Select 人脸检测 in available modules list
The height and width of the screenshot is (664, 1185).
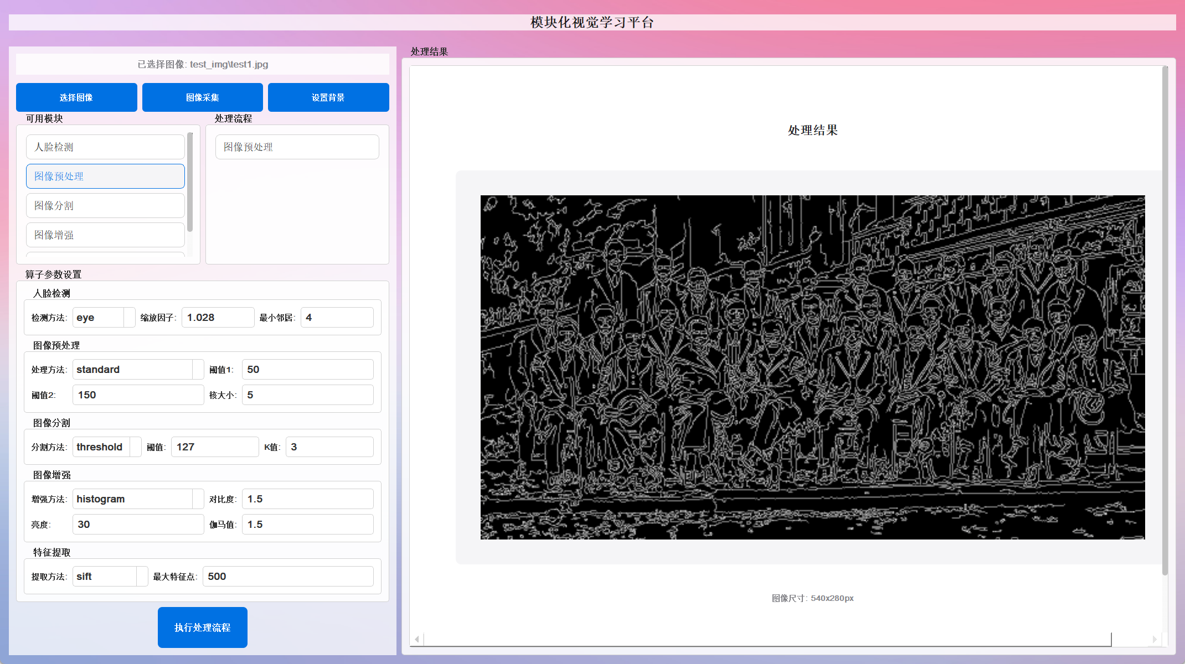(105, 147)
